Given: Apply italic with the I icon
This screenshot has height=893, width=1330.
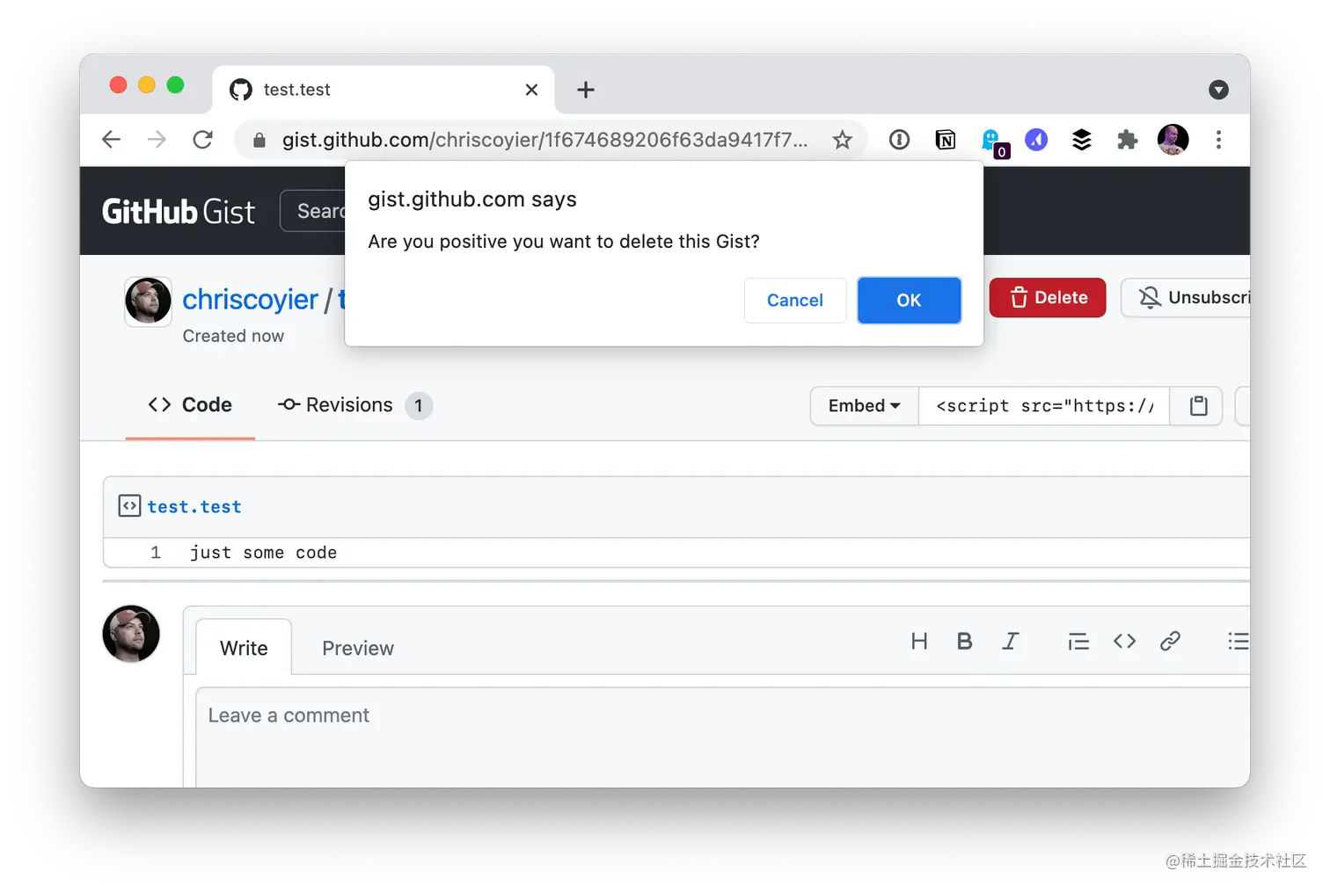Looking at the screenshot, I should pyautogui.click(x=1011, y=642).
